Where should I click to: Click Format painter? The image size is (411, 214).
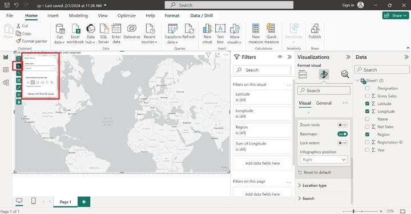pyautogui.click(x=32, y=41)
